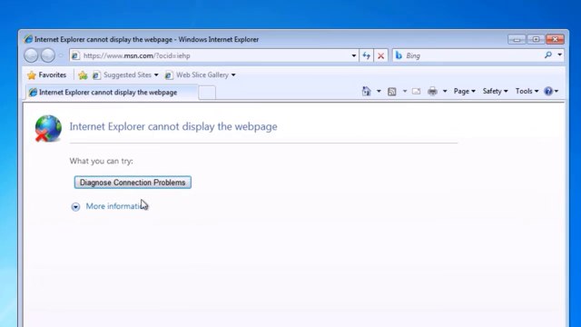Click the Help question mark icon
581x327 pixels.
[548, 91]
